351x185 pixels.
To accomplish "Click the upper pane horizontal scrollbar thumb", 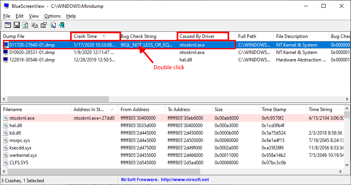I will pyautogui.click(x=58, y=99).
